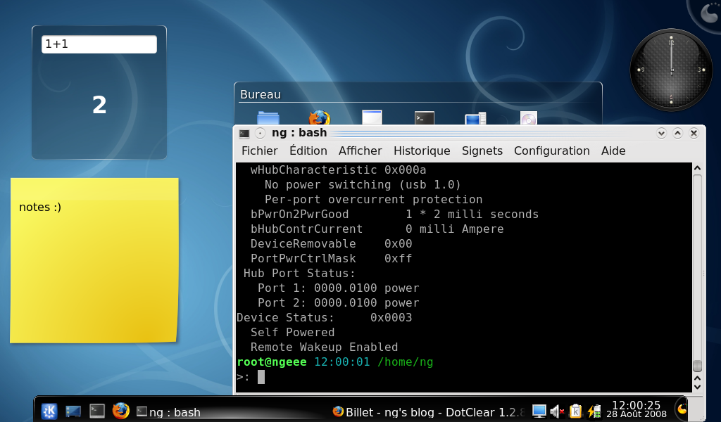The image size is (721, 422).
Task: Click the terminal scrollbar handle
Action: tap(697, 366)
